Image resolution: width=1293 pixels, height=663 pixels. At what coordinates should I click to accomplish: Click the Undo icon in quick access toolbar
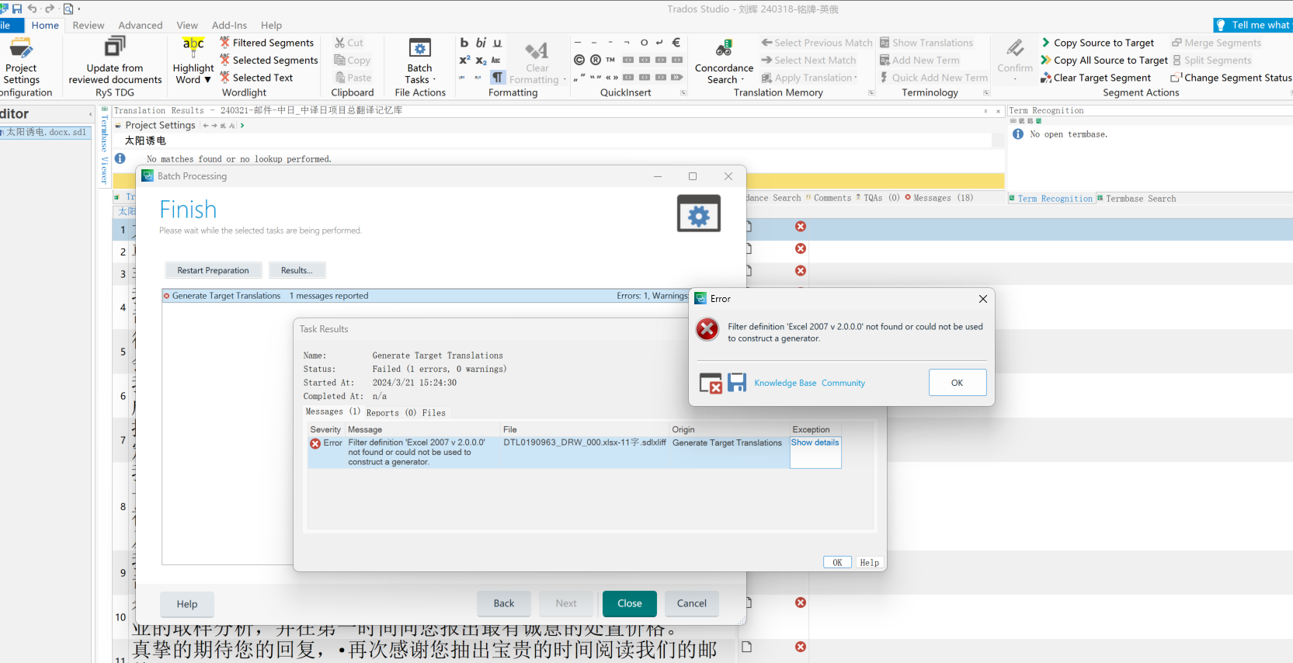tap(32, 9)
